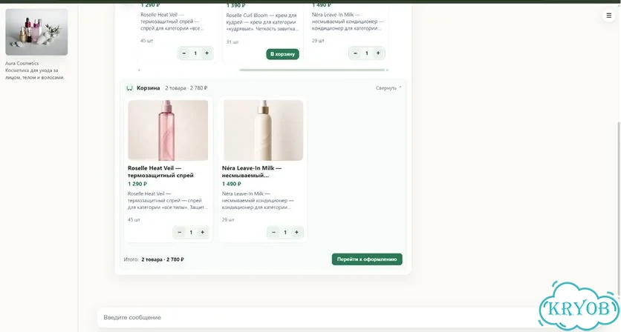The image size is (621, 332).
Task: Click the Aura Cosmetics shop thumbnail
Action: point(36,32)
